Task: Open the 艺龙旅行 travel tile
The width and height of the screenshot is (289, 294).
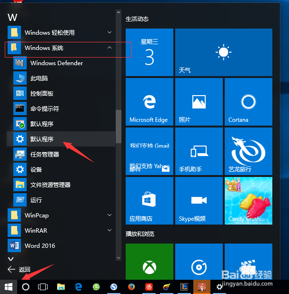Action: click(x=249, y=151)
